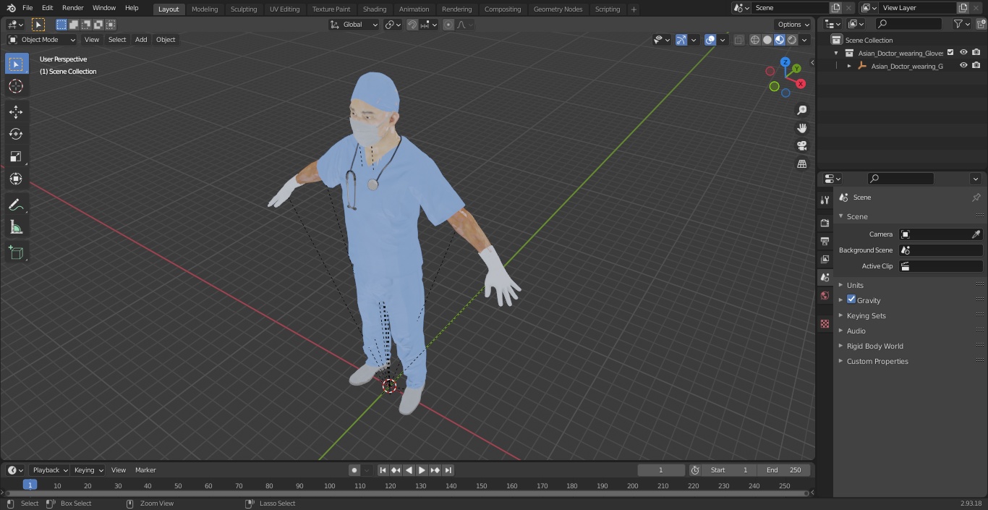The height and width of the screenshot is (510, 988).
Task: Jump to the start frame
Action: click(x=383, y=470)
